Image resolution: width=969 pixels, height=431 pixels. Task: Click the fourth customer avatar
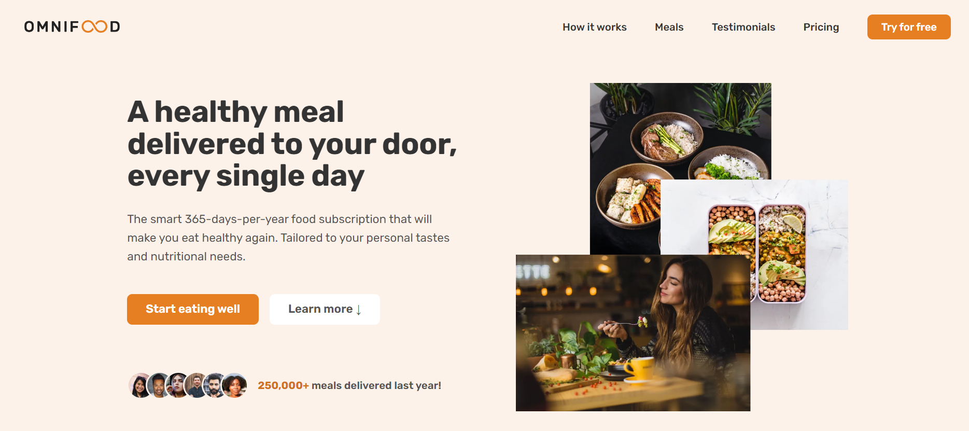coord(196,385)
